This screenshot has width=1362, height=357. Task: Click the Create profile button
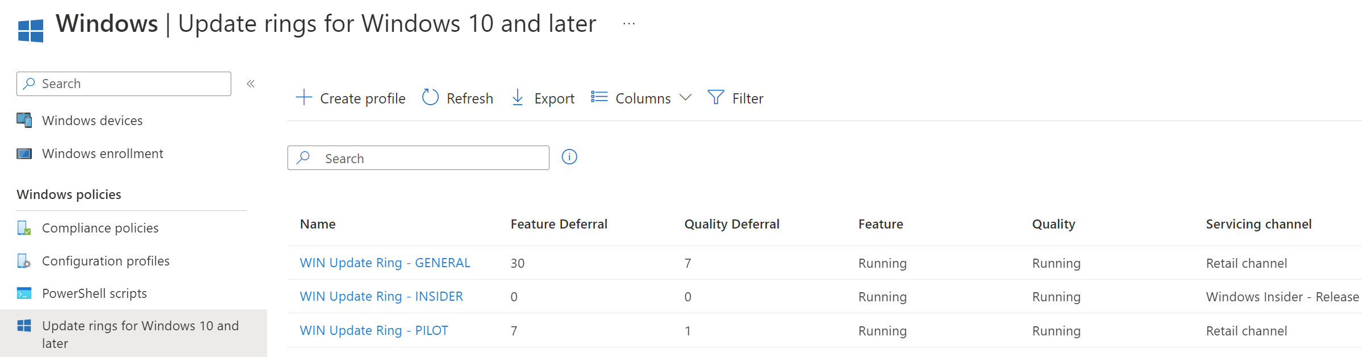pyautogui.click(x=351, y=98)
